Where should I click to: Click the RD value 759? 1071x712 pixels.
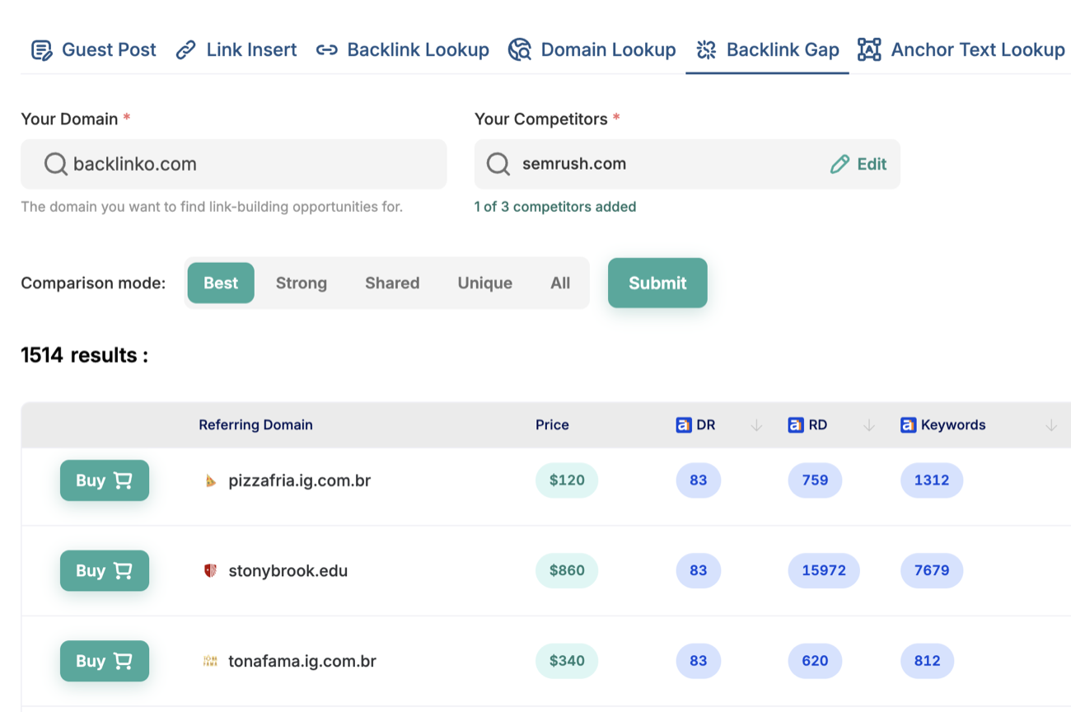tap(815, 480)
